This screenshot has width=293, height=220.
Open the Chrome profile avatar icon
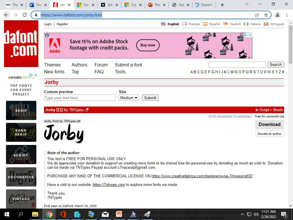coord(278,15)
